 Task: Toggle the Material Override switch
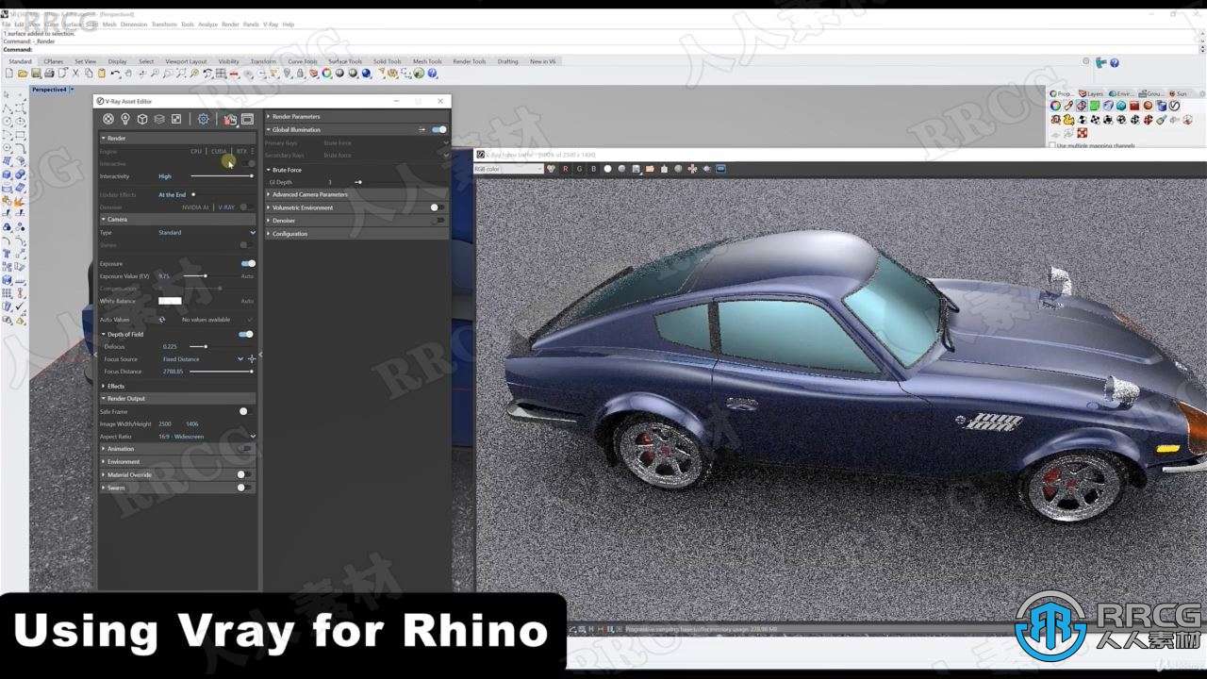245,474
